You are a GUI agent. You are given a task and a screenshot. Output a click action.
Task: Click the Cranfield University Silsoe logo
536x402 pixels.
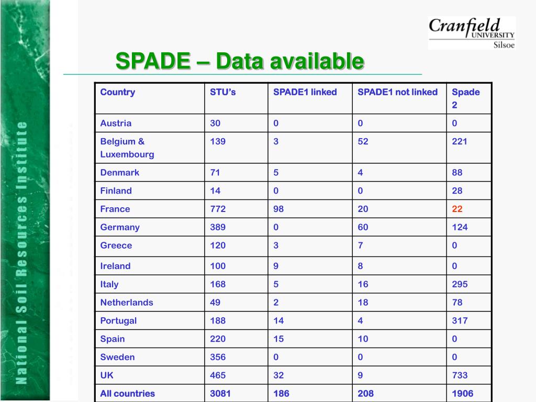(x=472, y=33)
